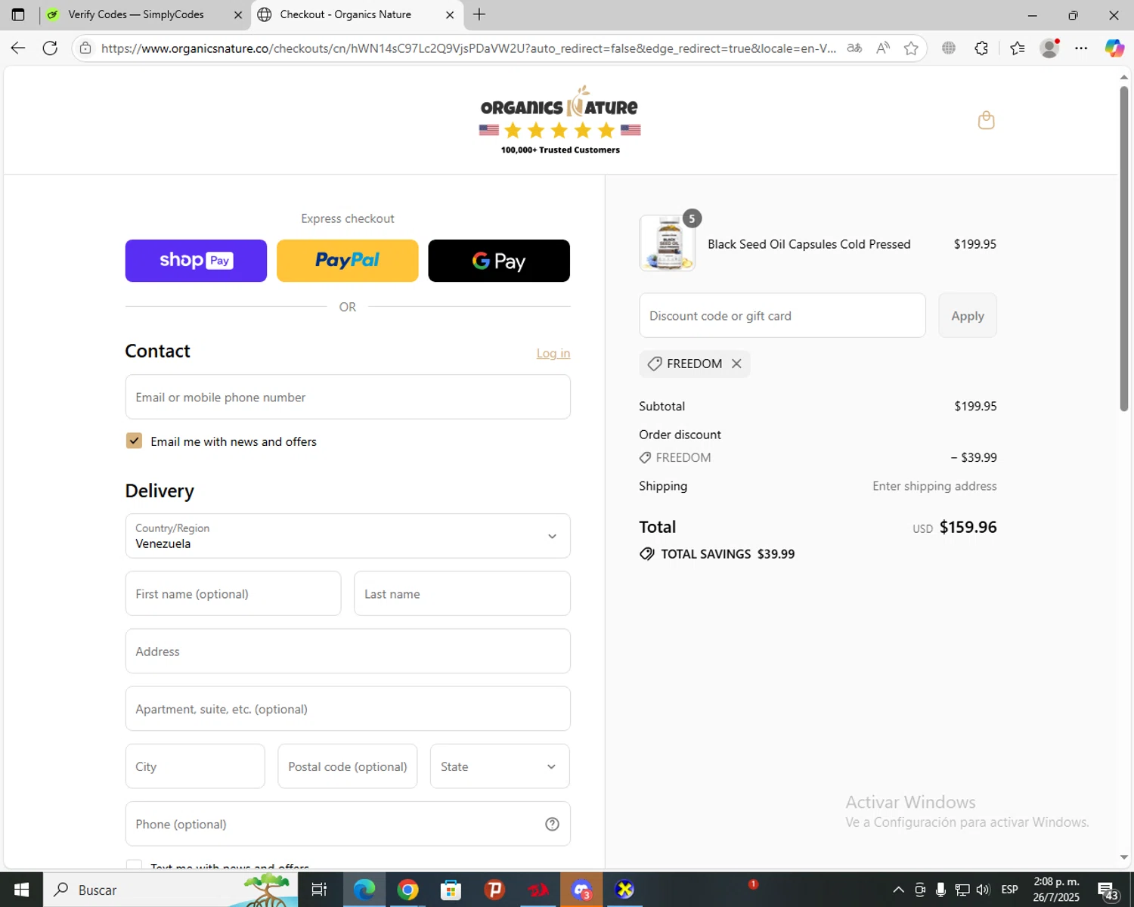
Task: Click the Address input field
Action: [x=348, y=651]
